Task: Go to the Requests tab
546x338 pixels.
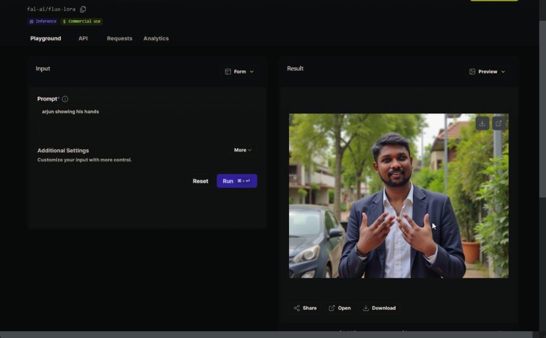Action: click(119, 38)
